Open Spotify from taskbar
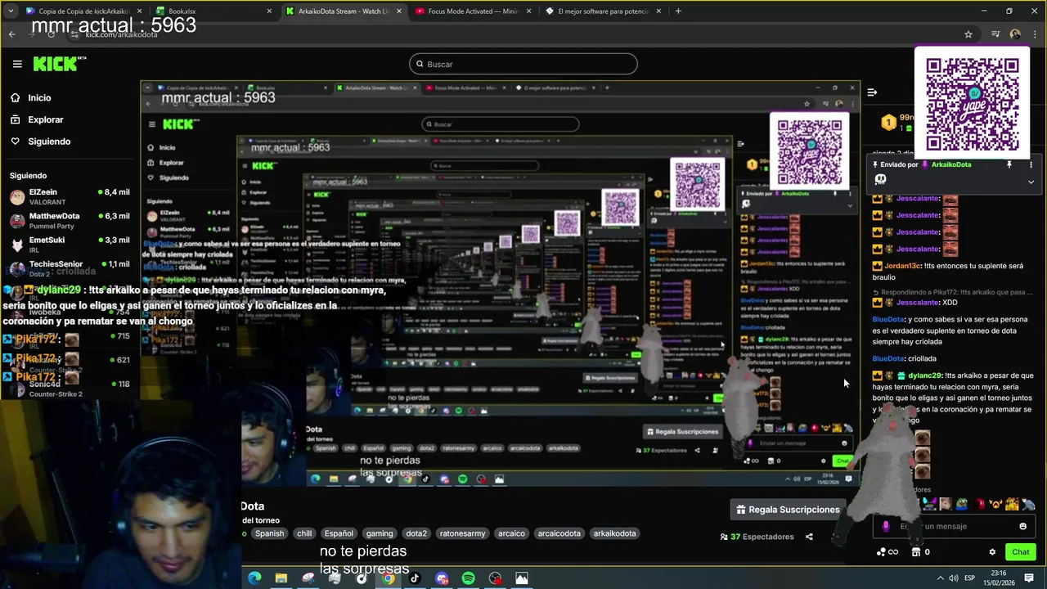 [x=469, y=578]
